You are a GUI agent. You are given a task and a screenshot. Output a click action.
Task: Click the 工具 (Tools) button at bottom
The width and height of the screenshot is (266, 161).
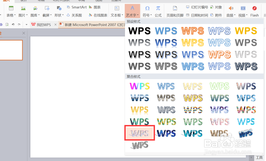259,158
